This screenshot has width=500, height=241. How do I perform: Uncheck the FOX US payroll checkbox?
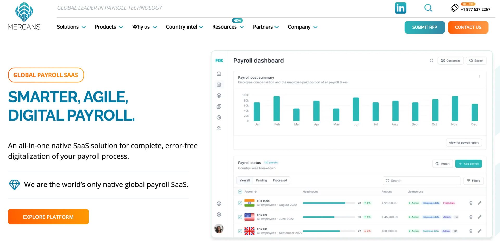tap(240, 217)
